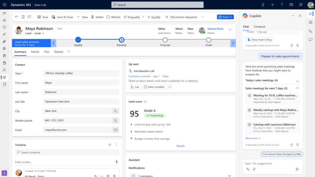Thumbs down the Bing Copilot answer
This screenshot has width=315, height=177.
click(297, 45)
